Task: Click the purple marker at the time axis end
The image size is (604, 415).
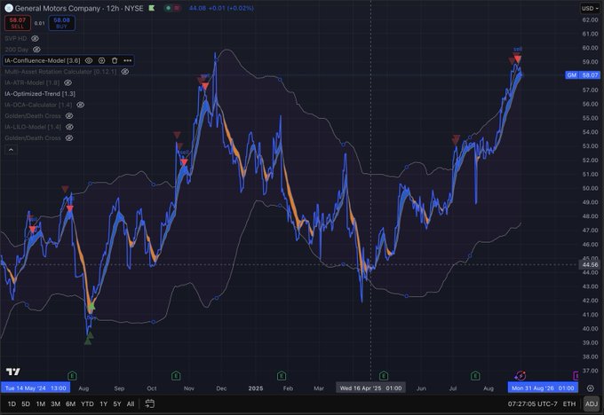Action: coord(576,375)
